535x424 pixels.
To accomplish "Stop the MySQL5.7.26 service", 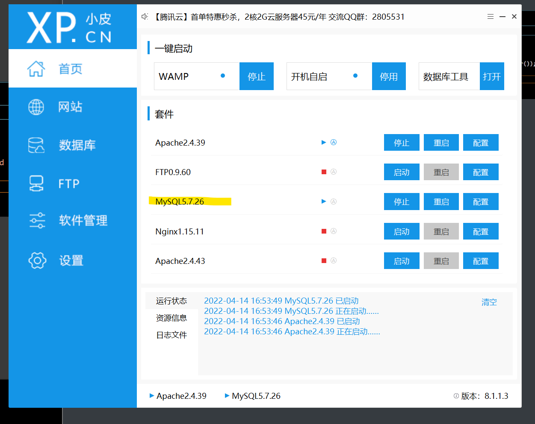I will pos(401,202).
